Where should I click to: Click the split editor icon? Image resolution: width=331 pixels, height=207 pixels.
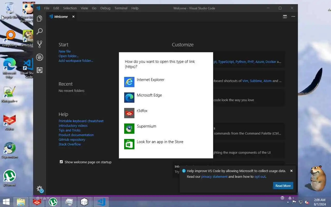[x=285, y=17]
